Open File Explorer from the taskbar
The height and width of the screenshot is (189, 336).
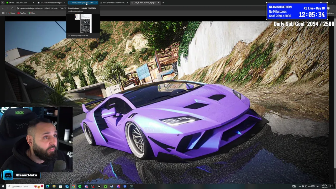[54, 186]
